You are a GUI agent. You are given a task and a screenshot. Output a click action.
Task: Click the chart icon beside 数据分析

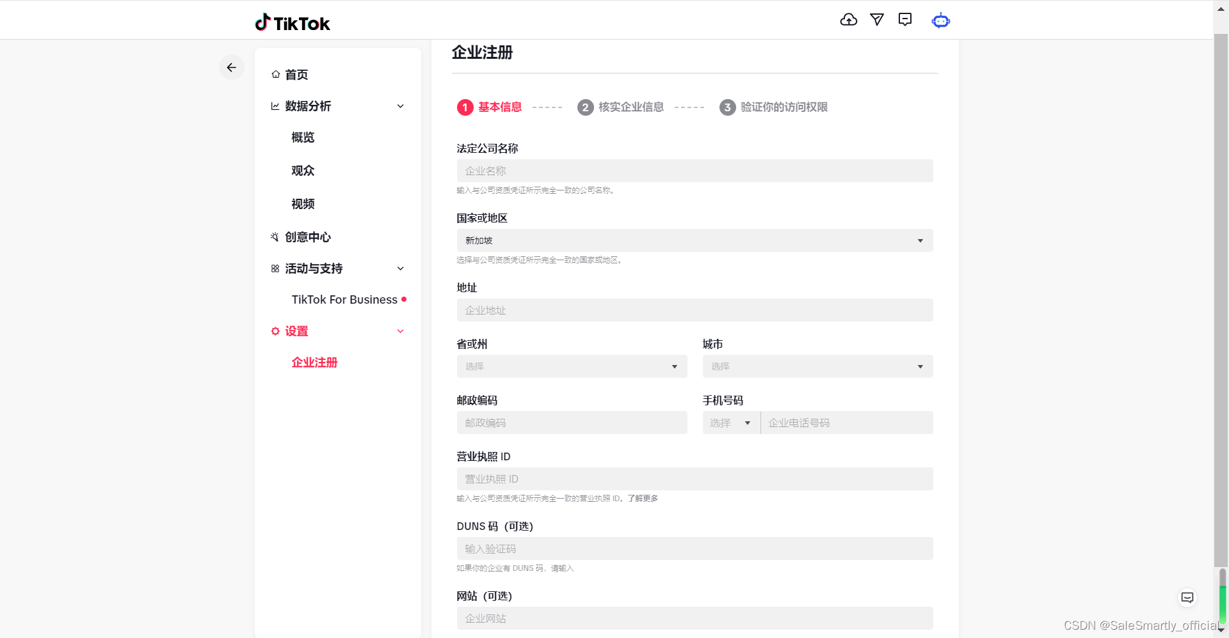(x=275, y=106)
